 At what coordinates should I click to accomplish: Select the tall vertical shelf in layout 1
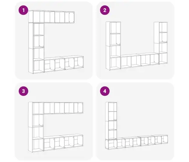pos(37,48)
